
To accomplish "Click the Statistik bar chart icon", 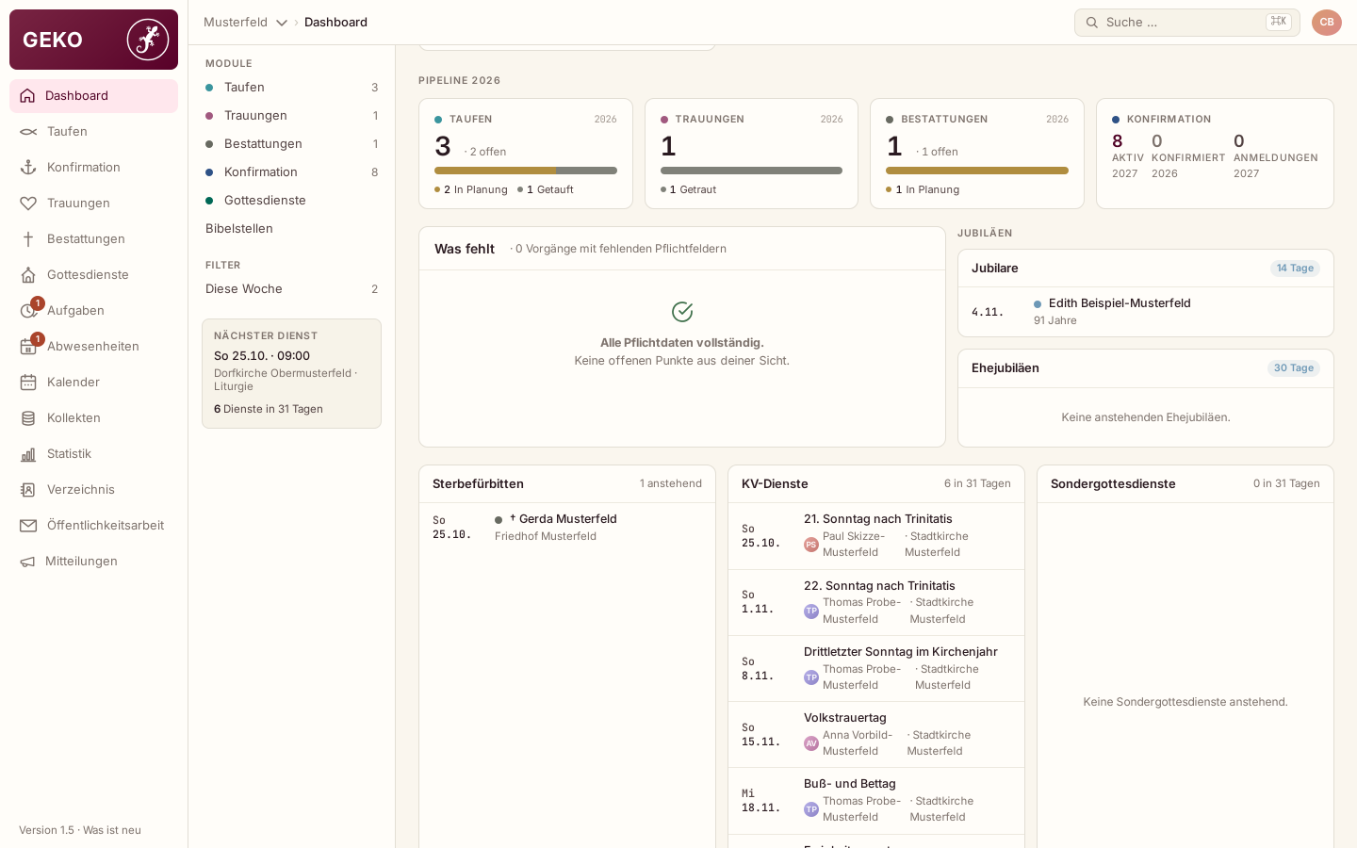I will coord(28,454).
